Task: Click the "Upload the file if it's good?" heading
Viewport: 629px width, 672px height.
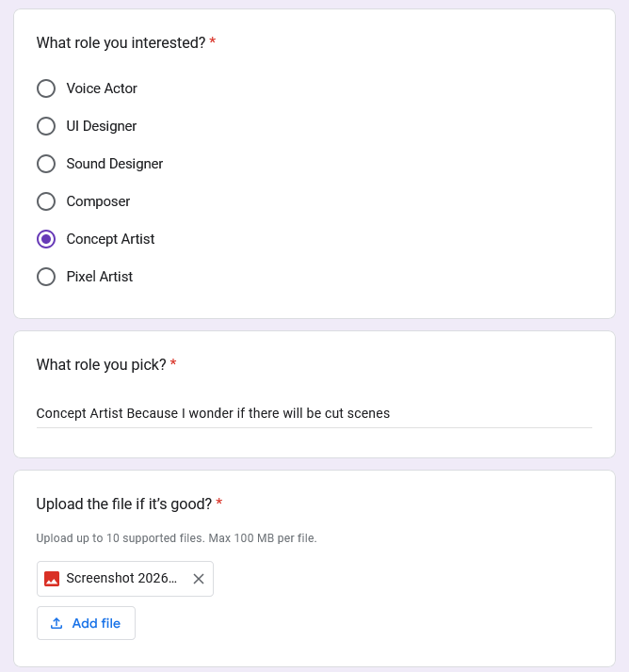Action: pos(123,504)
